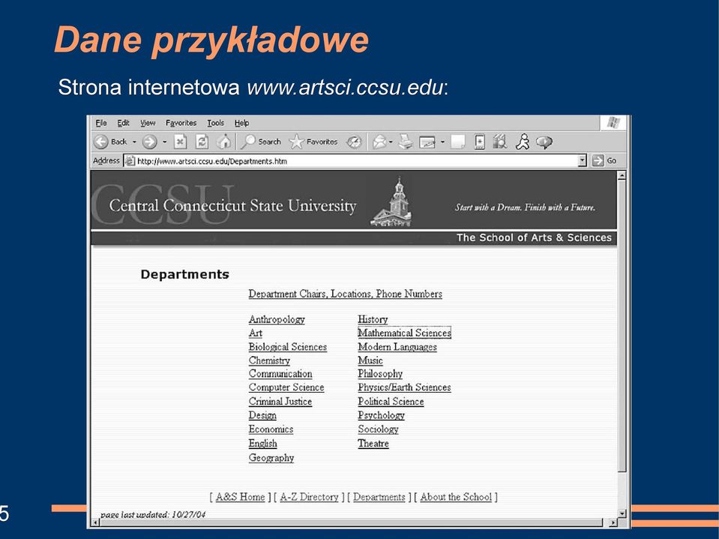Open the Mail options dropdown arrow

391,142
